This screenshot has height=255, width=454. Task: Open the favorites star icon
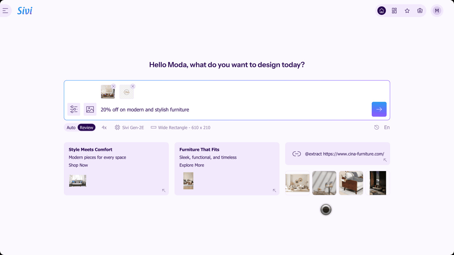(407, 11)
